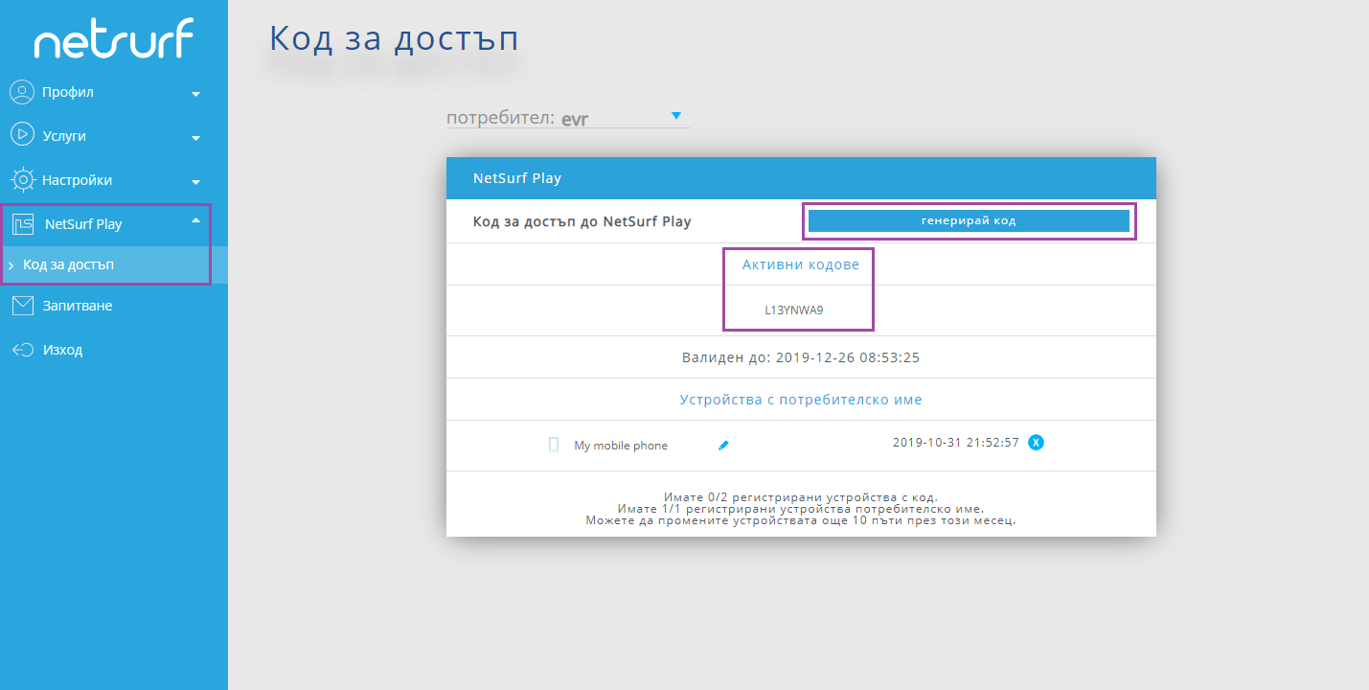1369x690 pixels.
Task: Click the Можете да промените устройствата text
Action: [x=801, y=520]
